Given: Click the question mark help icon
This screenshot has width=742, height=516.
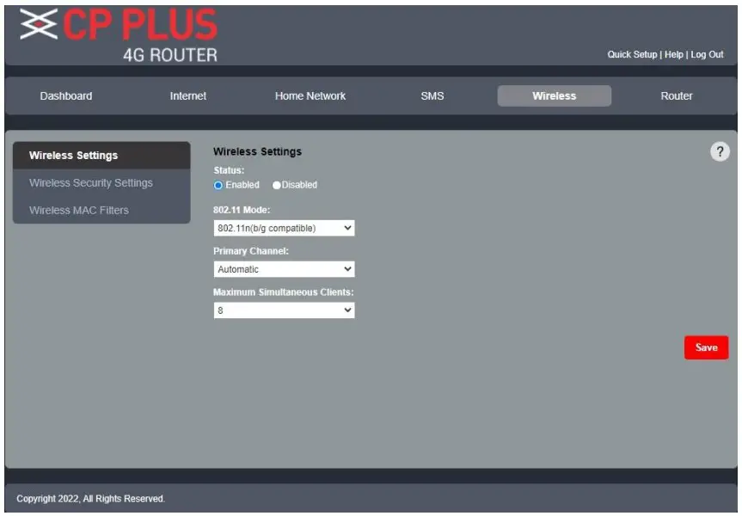Looking at the screenshot, I should pyautogui.click(x=720, y=152).
